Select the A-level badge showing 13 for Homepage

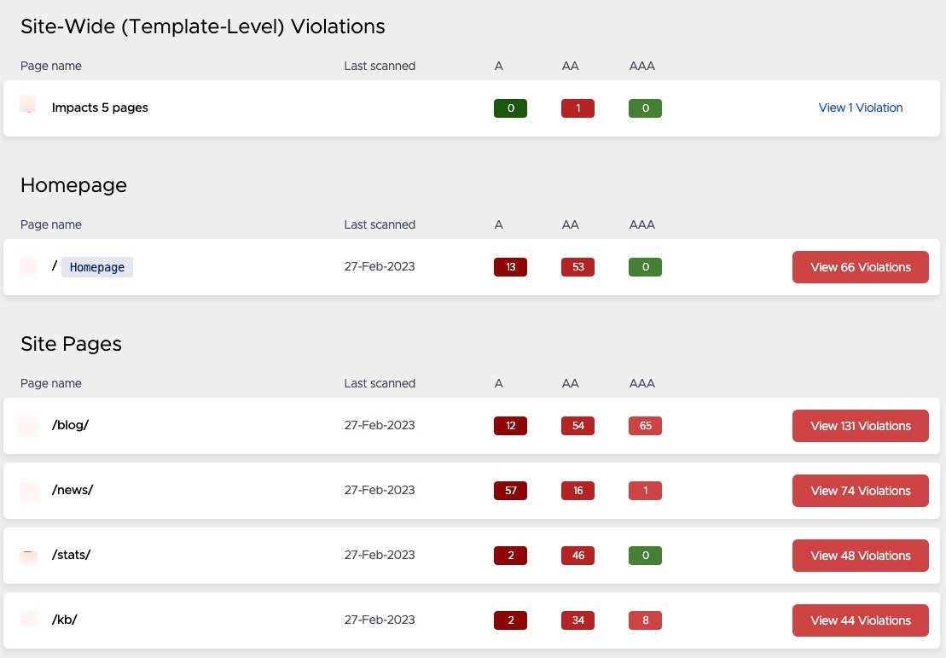[510, 266]
